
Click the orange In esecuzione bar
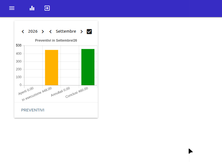coord(52,68)
